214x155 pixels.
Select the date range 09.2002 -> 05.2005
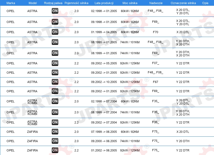click(x=104, y=63)
